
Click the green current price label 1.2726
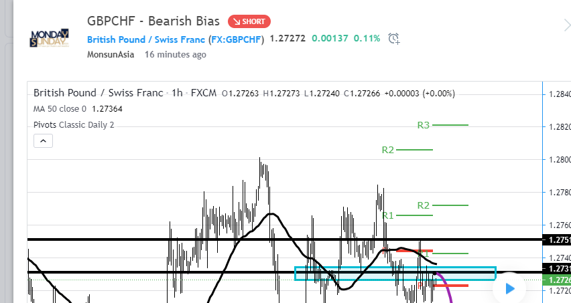coord(556,280)
